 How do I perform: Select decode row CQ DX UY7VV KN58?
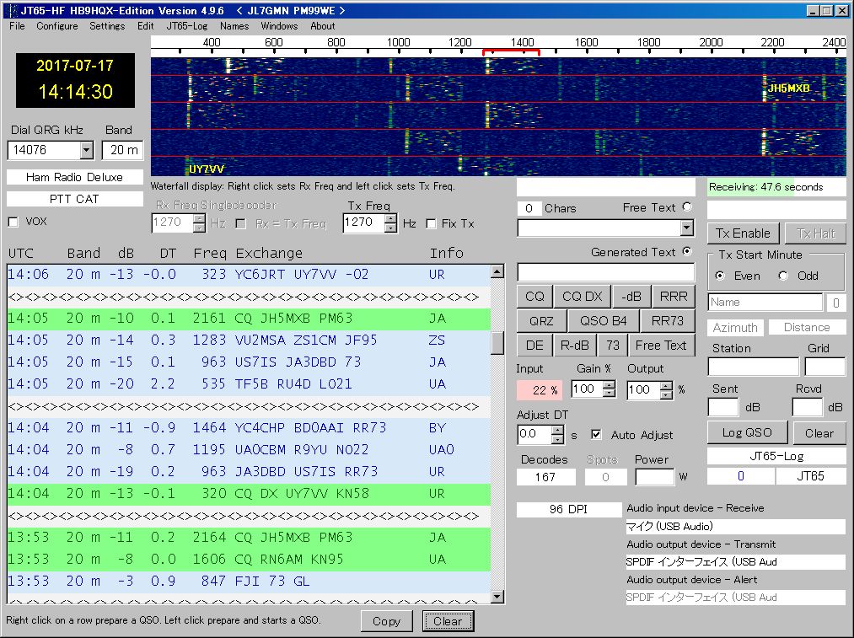pos(249,494)
